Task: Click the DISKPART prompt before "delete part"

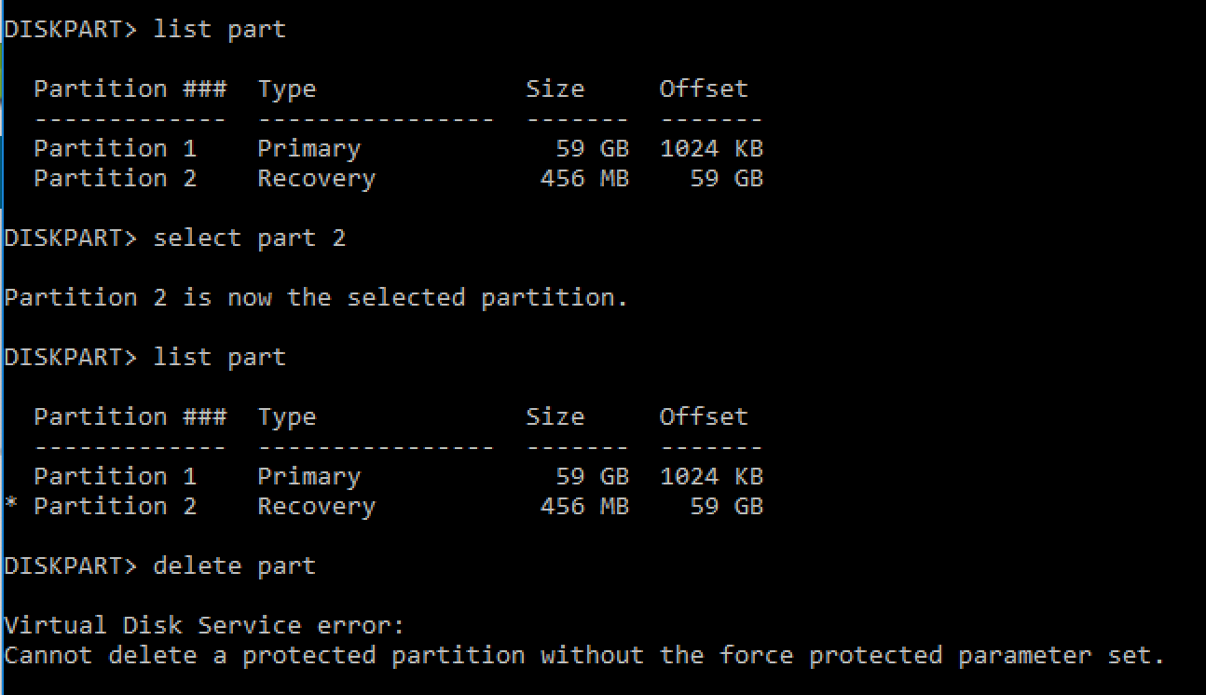Action: tap(71, 566)
